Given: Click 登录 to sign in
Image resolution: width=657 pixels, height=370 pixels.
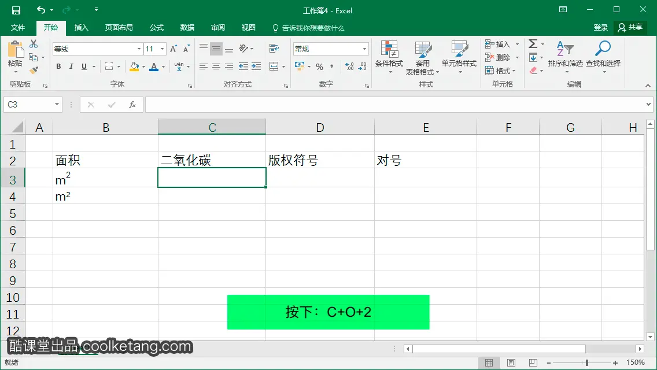Looking at the screenshot, I should pos(600,28).
